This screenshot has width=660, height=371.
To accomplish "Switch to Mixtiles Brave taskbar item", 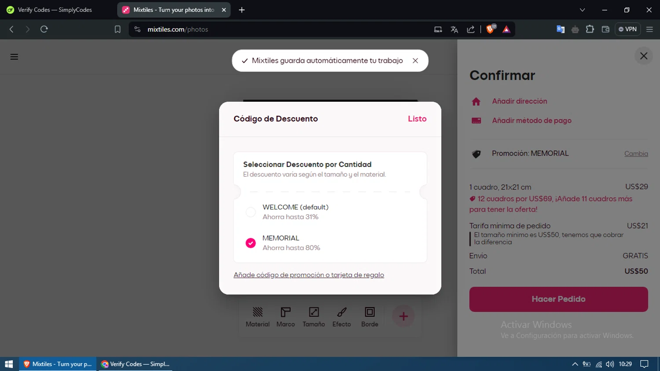I will [58, 364].
